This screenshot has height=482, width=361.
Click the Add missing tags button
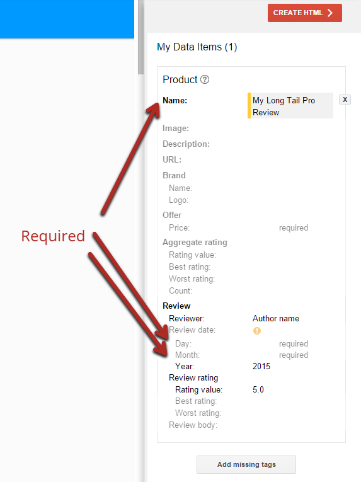246,464
